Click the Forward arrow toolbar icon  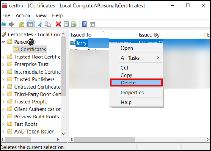11,24
